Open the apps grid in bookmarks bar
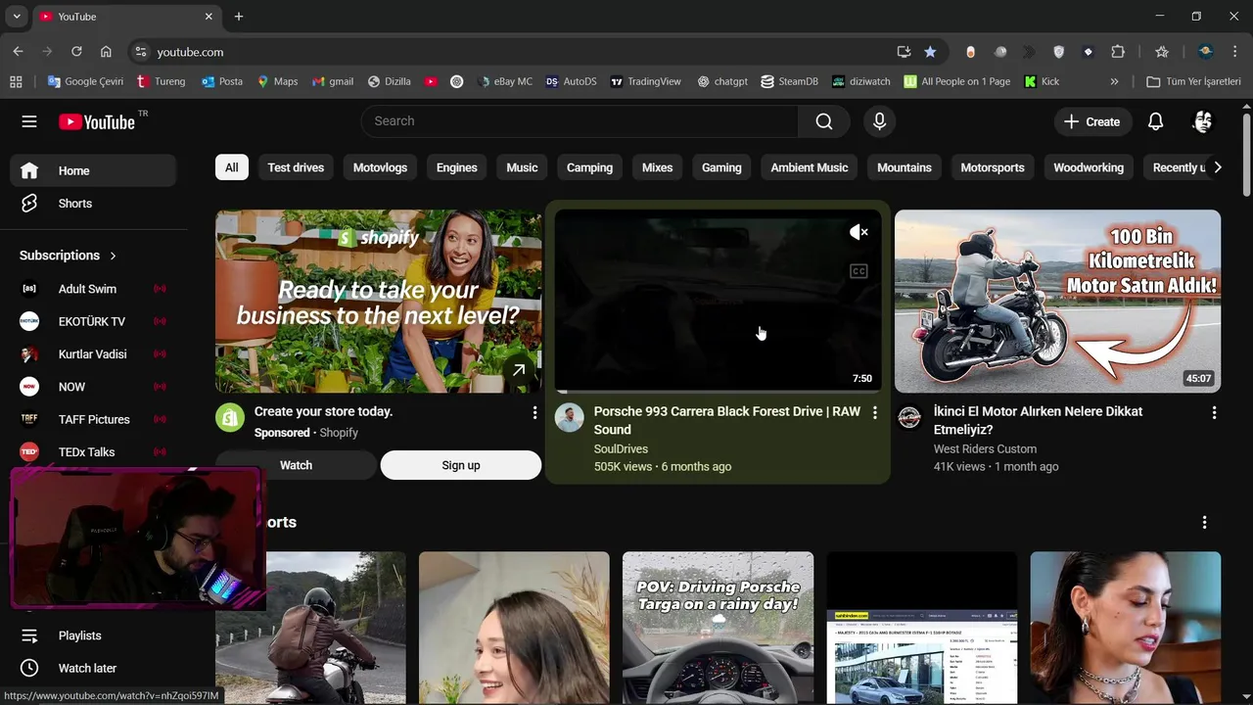 (x=16, y=81)
